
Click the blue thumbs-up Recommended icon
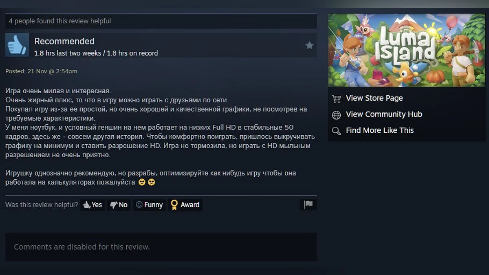[x=17, y=45]
